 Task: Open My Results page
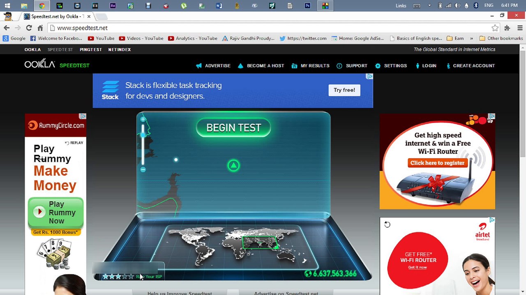315,66
